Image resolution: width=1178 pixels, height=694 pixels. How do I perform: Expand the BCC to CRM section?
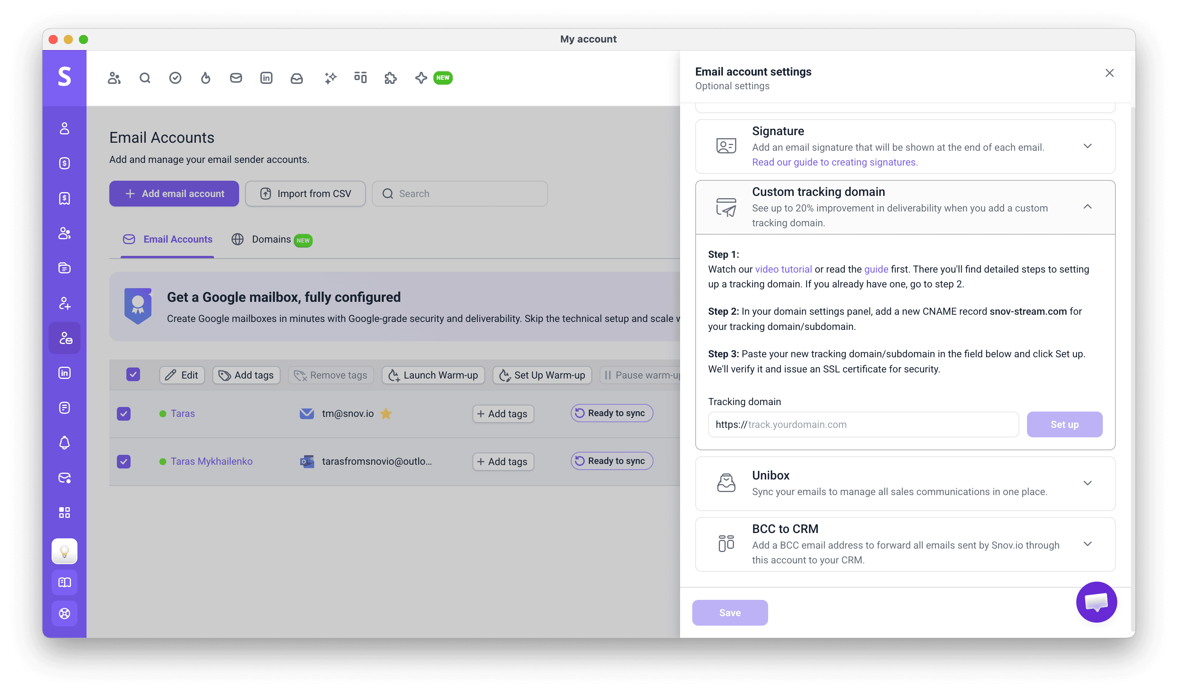coord(1088,544)
